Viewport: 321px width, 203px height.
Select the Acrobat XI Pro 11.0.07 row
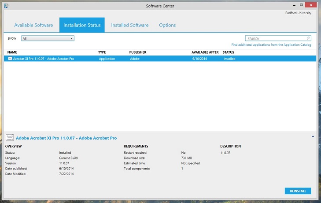(x=160, y=59)
